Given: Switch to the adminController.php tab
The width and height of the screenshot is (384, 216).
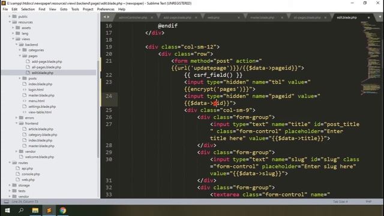Looking at the screenshot, I should click(133, 17).
